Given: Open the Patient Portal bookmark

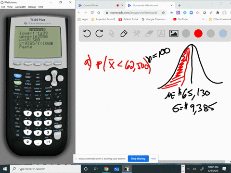Looking at the screenshot, I should pyautogui.click(x=128, y=19).
